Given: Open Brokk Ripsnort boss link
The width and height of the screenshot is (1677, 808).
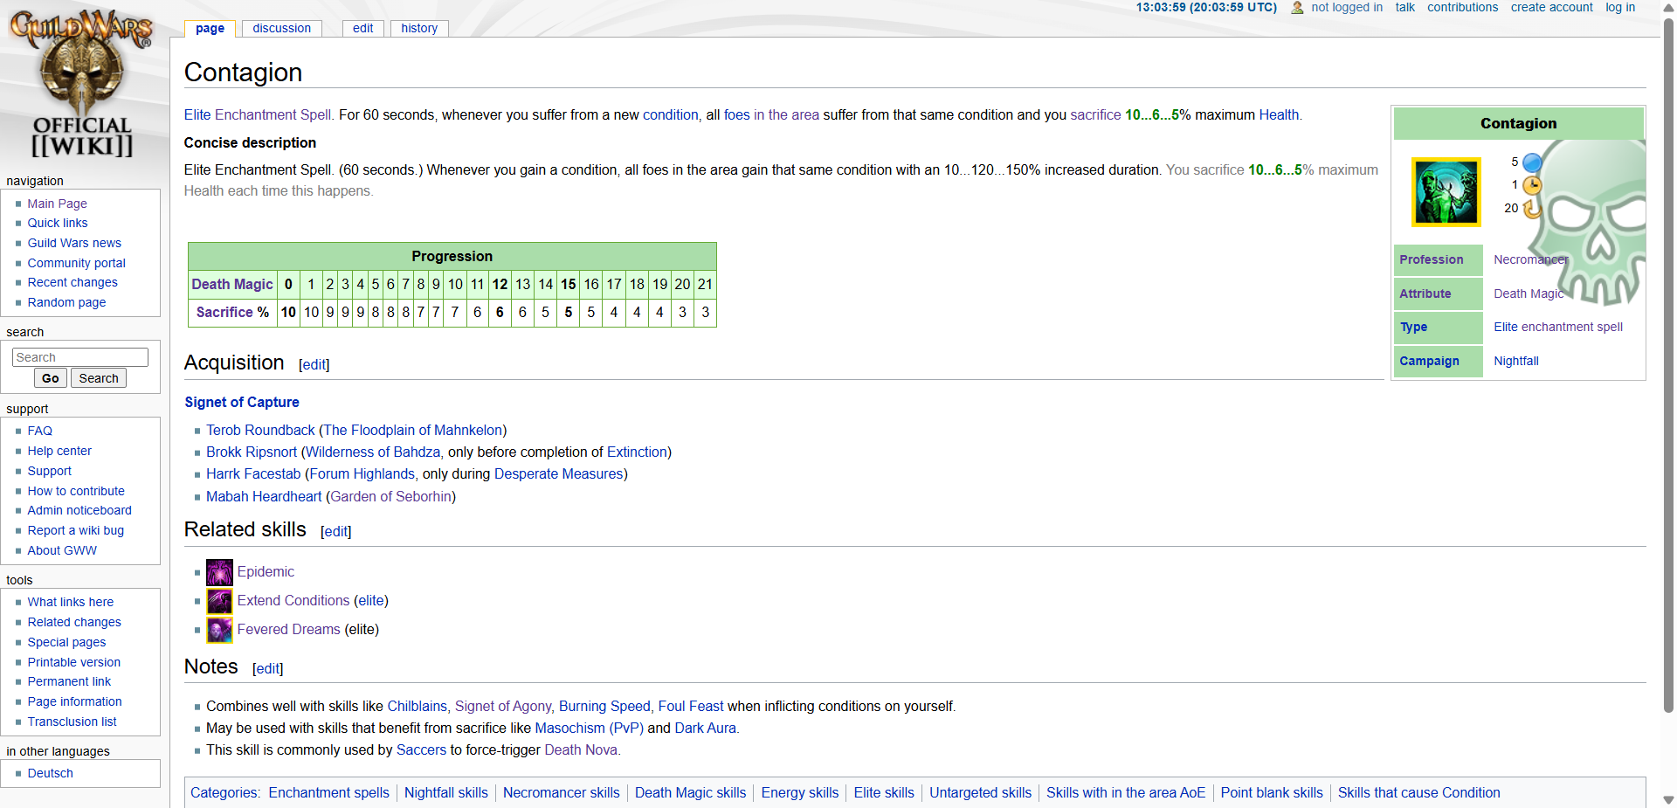Looking at the screenshot, I should (x=252, y=452).
